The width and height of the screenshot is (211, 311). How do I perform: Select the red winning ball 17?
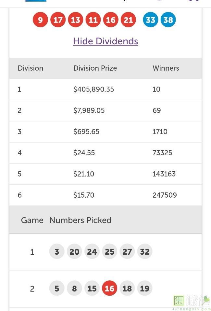pyautogui.click(x=58, y=20)
